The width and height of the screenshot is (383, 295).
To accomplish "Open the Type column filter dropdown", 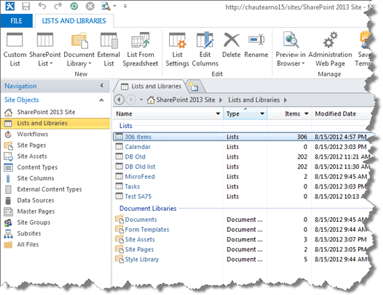I will [x=262, y=113].
